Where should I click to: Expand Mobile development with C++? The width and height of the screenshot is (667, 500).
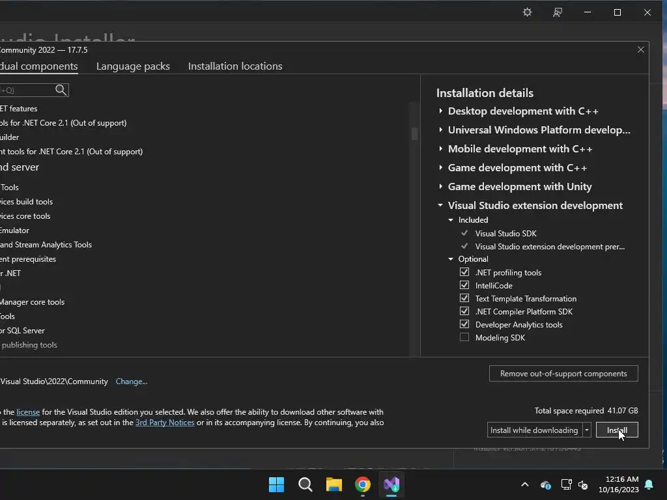[441, 149]
